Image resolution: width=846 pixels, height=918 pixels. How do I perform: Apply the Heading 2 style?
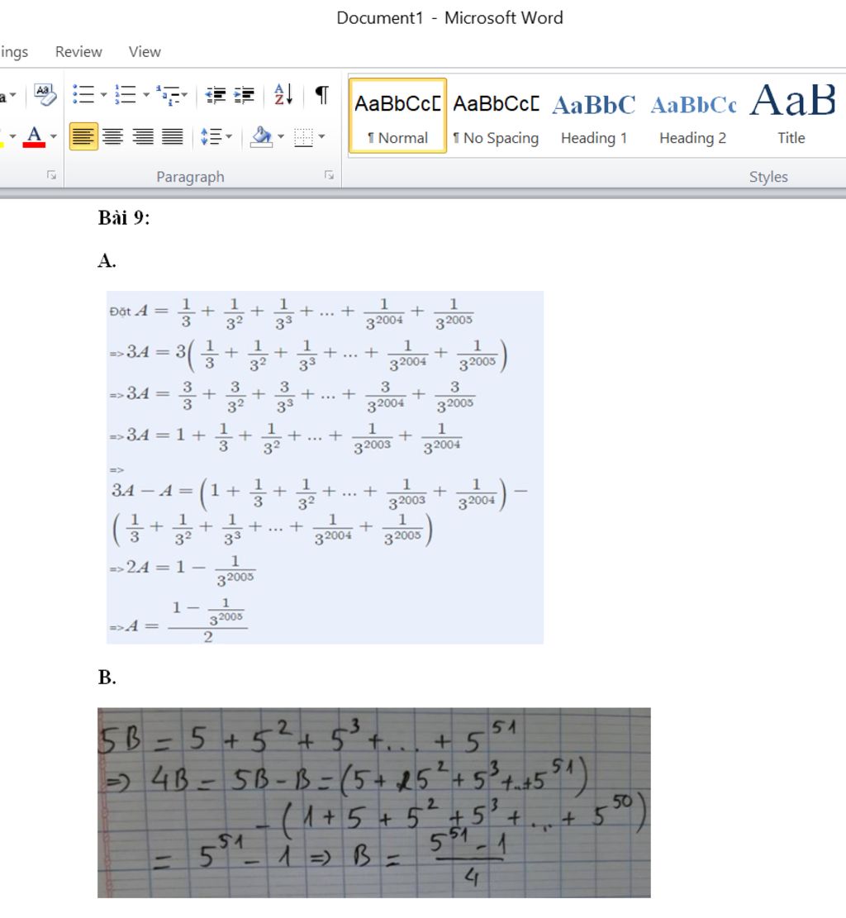(692, 116)
